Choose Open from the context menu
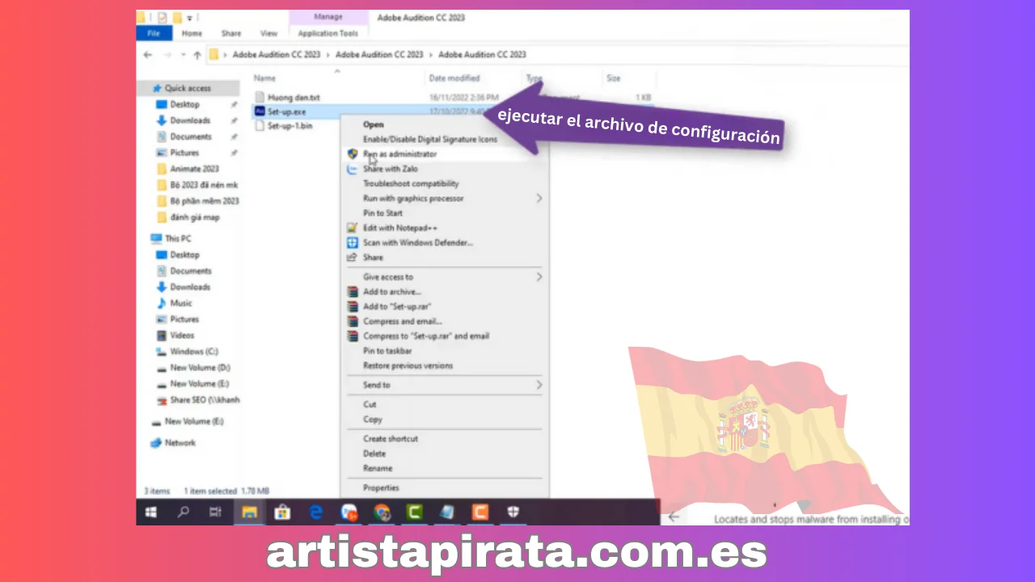Image resolution: width=1035 pixels, height=582 pixels. point(373,124)
